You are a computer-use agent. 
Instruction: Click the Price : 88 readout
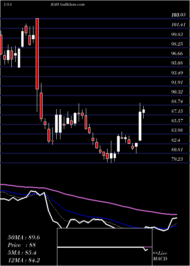point(22,245)
